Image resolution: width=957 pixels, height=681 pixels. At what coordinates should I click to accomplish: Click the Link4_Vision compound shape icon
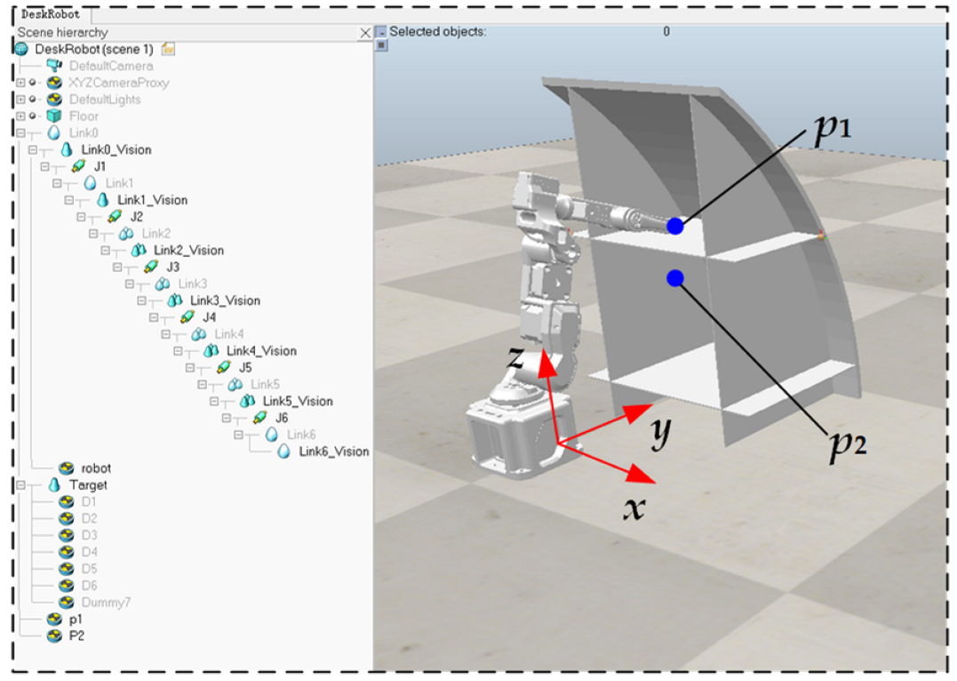211,350
